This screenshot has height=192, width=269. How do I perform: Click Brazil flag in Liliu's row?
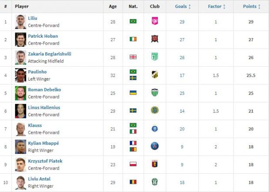(133, 21)
